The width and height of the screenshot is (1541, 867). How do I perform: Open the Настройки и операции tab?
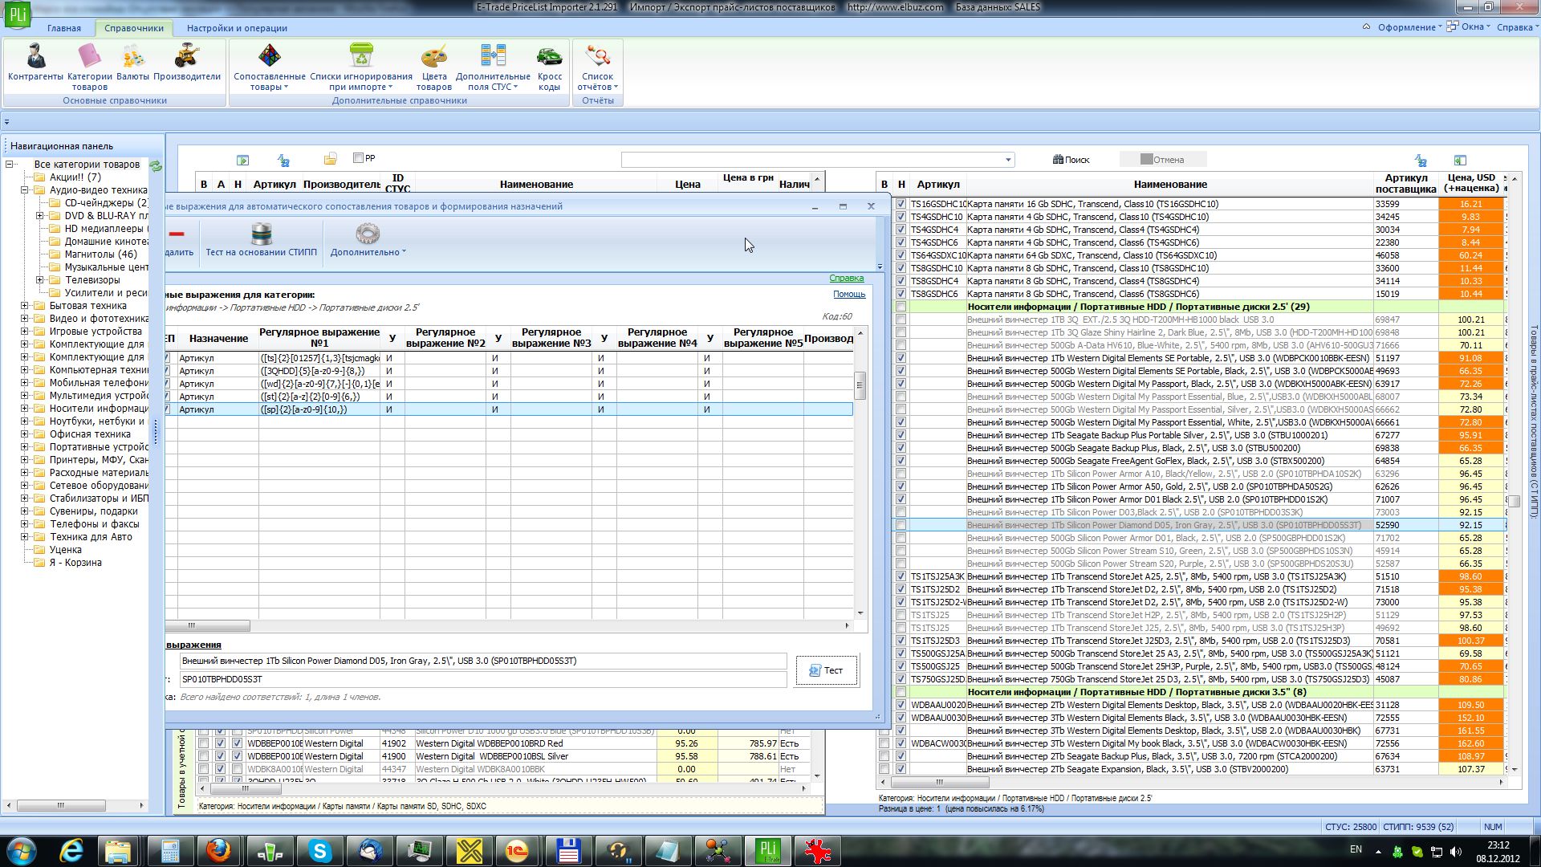click(x=237, y=28)
